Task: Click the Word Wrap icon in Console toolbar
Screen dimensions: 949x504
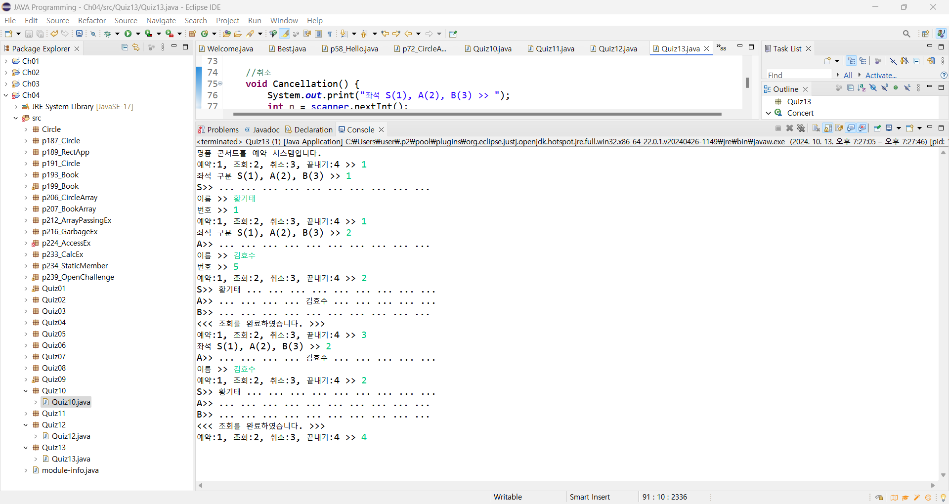Action: tap(839, 128)
